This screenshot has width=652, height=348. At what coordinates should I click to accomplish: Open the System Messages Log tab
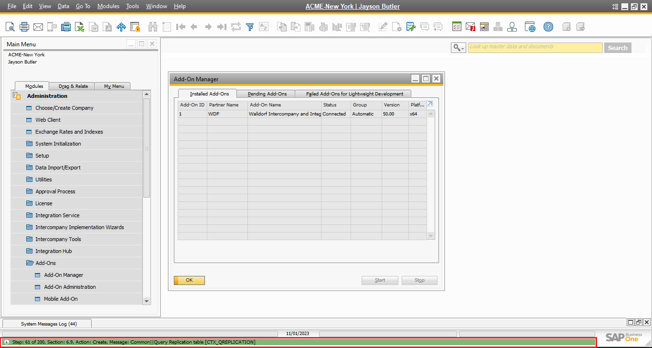click(49, 324)
